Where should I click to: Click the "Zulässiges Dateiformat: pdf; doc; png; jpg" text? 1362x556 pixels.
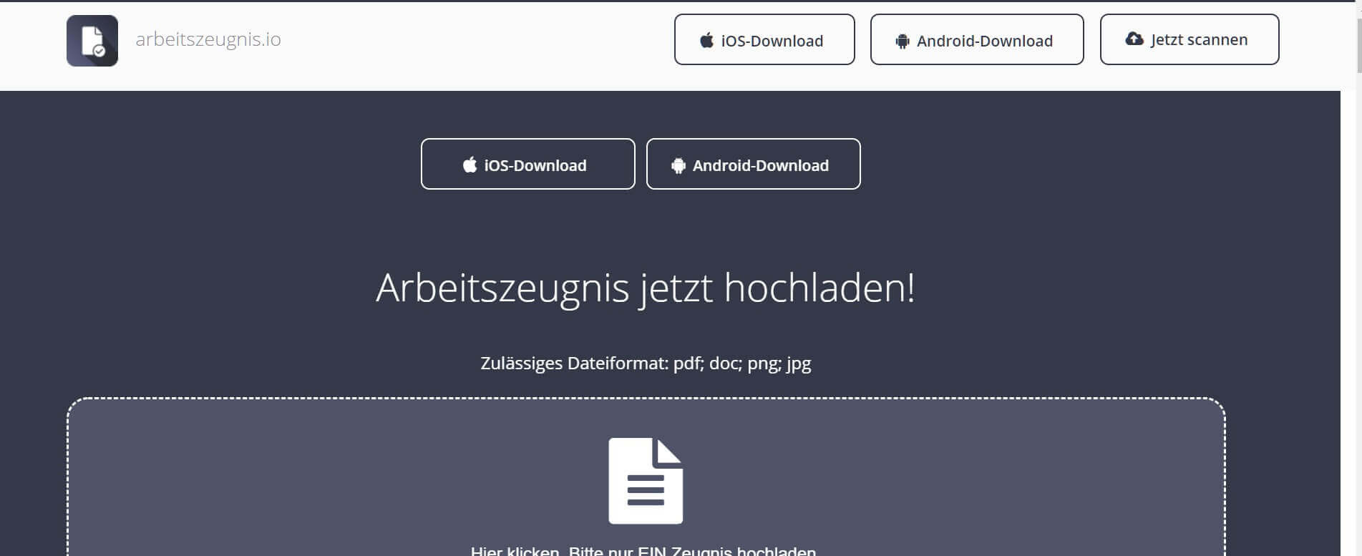point(646,364)
